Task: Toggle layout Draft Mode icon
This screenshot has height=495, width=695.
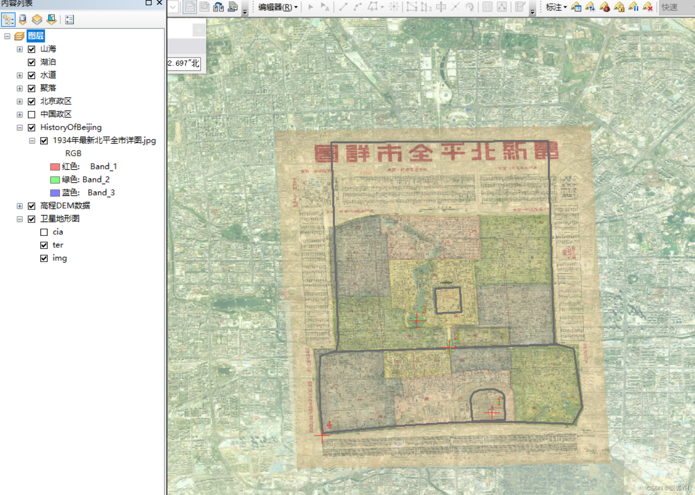Action: tap(190, 7)
